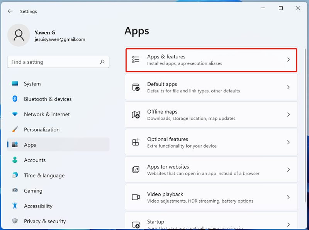Select Personalization in sidebar

coord(58,129)
